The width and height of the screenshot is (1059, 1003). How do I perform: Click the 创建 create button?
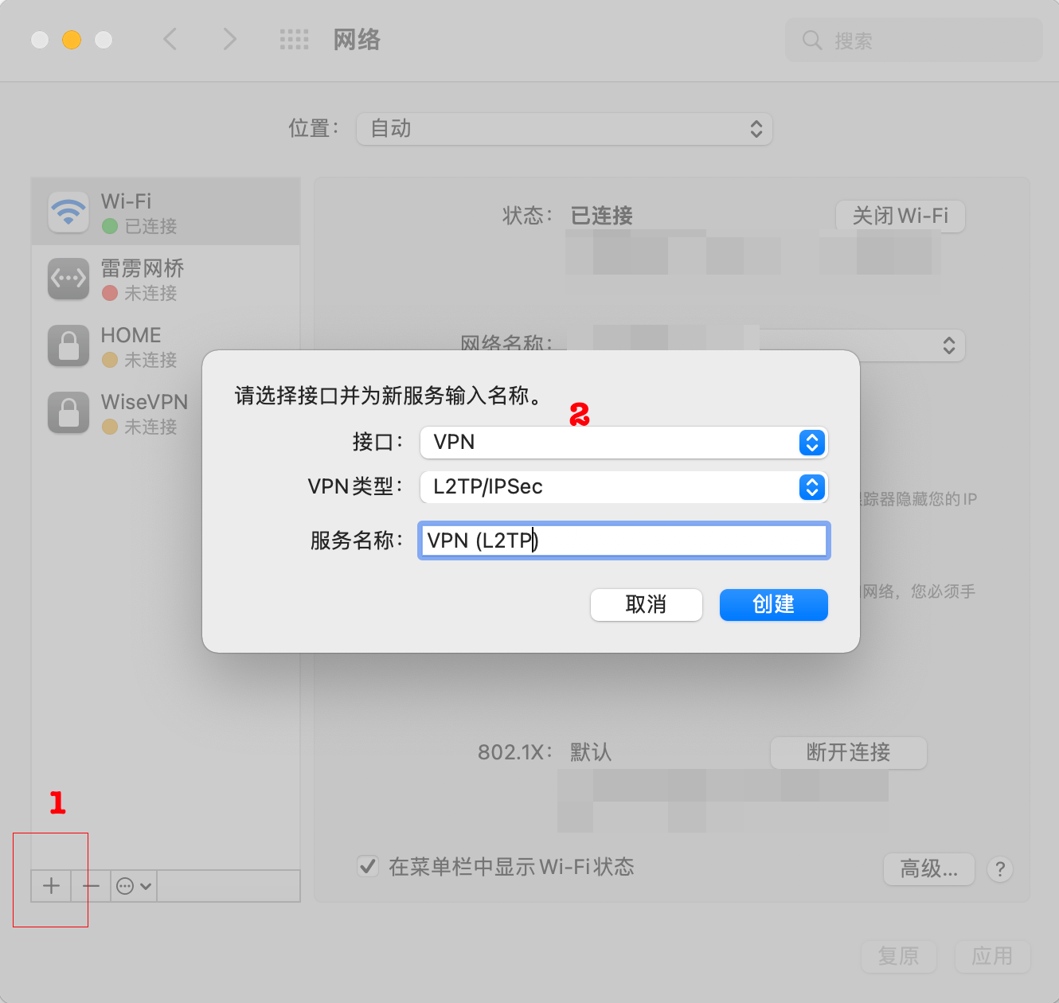(774, 605)
